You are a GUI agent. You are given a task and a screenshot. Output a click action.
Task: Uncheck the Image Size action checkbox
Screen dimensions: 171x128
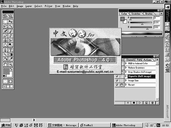117,80
